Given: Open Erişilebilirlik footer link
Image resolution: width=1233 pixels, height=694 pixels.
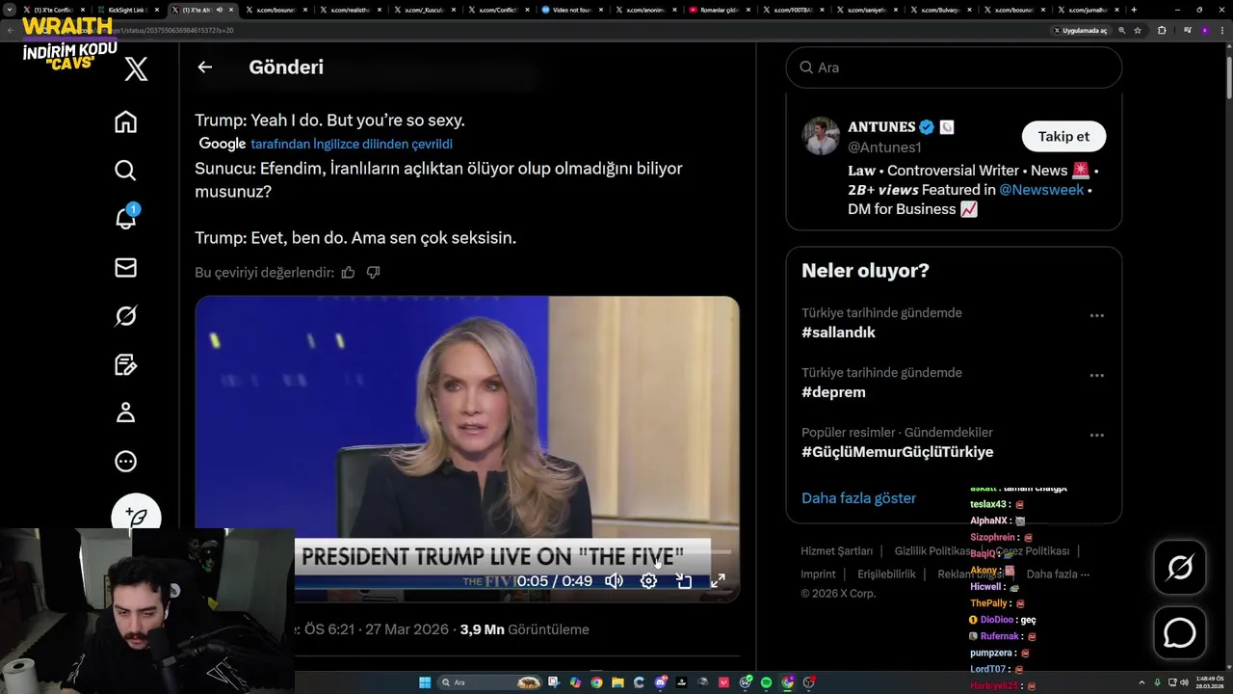Looking at the screenshot, I should (x=886, y=574).
